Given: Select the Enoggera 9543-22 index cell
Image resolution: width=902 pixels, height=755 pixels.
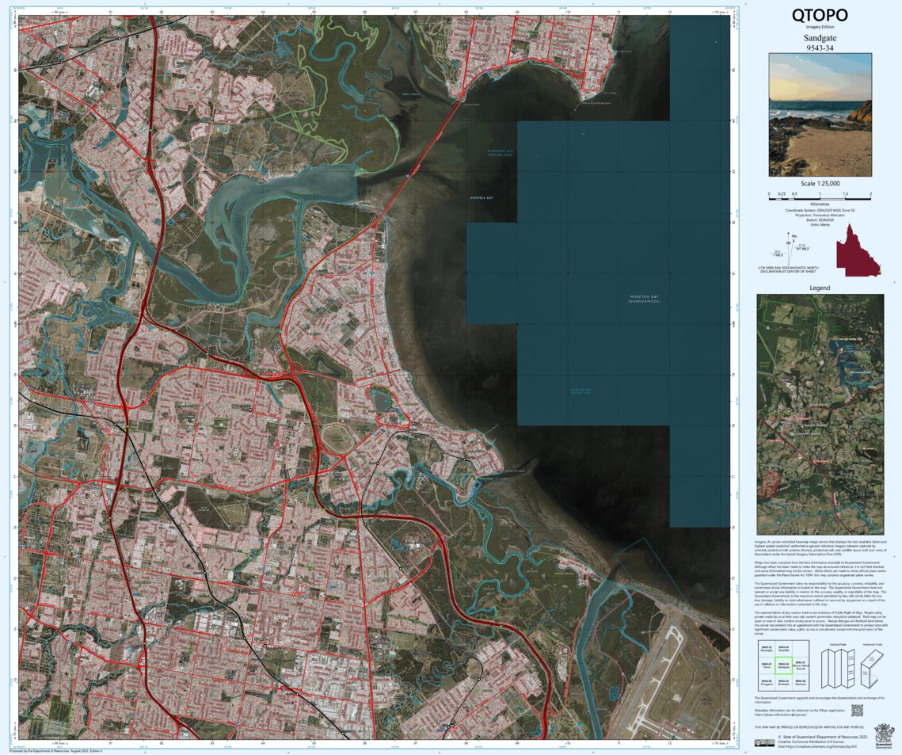Looking at the screenshot, I should click(767, 682).
